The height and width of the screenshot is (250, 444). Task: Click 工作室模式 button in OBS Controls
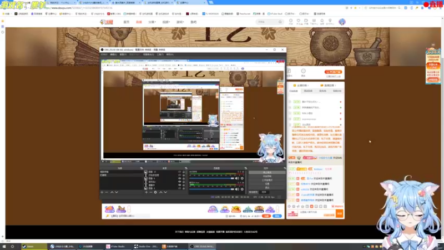coord(267,180)
